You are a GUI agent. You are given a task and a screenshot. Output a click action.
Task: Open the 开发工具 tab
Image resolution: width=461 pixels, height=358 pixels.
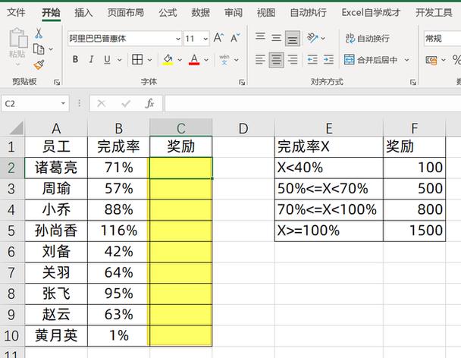click(434, 13)
